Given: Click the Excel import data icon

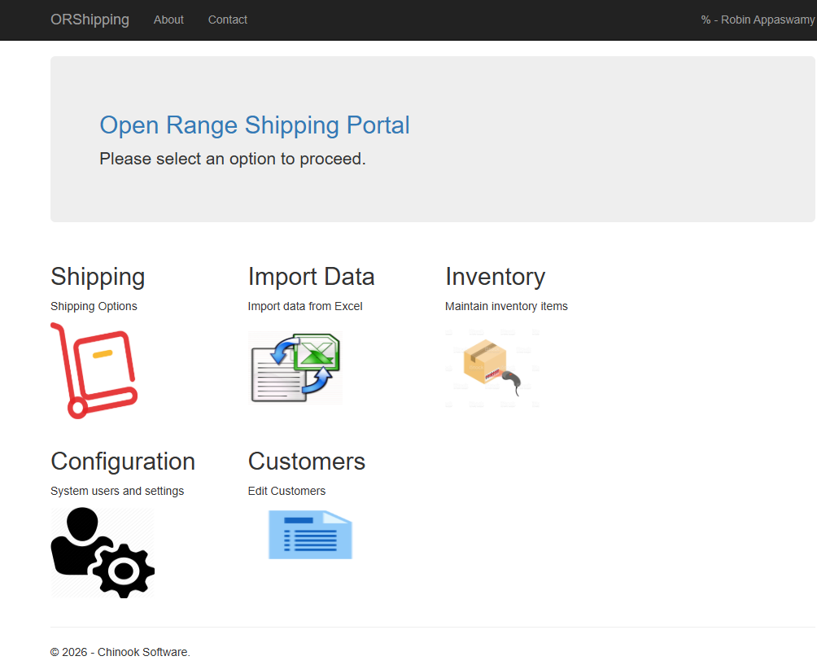Looking at the screenshot, I should click(295, 368).
